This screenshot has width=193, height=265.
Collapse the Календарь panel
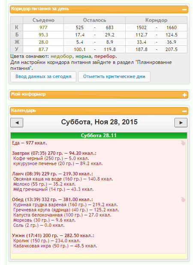click(184, 111)
